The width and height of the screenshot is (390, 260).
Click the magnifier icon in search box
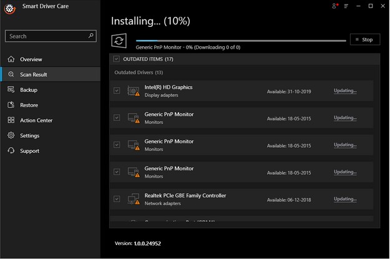pyautogui.click(x=92, y=36)
